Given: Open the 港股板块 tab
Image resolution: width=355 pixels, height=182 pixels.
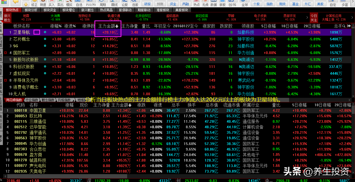Looking at the screenshot, I should point(163,10).
